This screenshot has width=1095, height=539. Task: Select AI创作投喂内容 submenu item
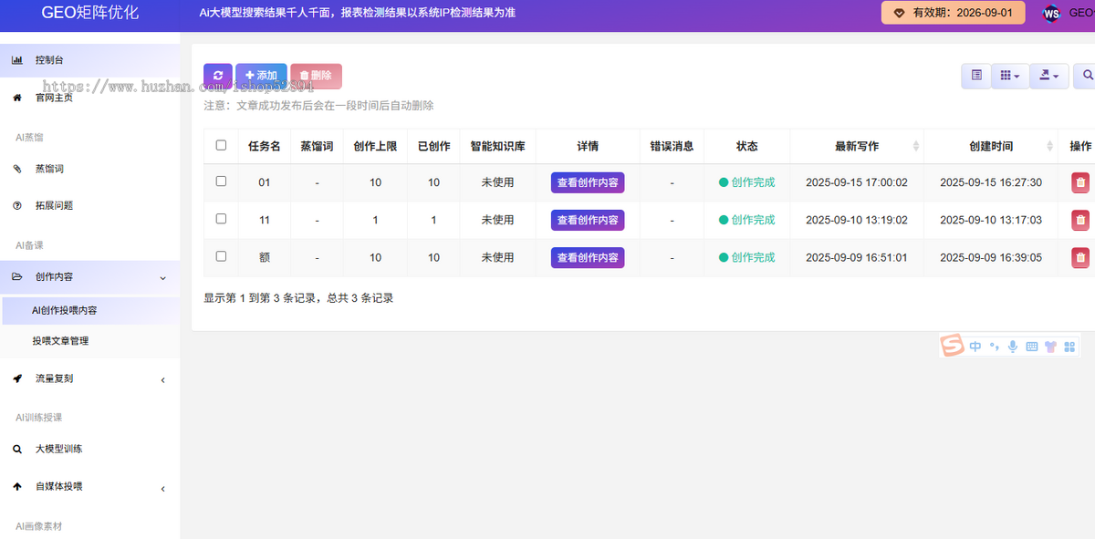pyautogui.click(x=89, y=310)
